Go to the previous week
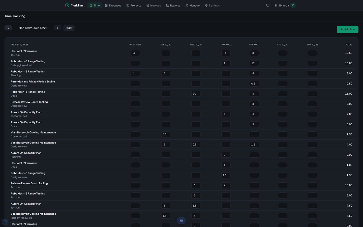Image resolution: width=363 pixels, height=227 pixels. click(x=8, y=28)
